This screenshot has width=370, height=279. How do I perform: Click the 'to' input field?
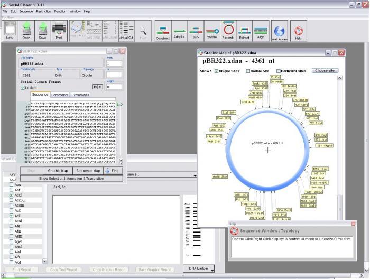[x=114, y=75]
